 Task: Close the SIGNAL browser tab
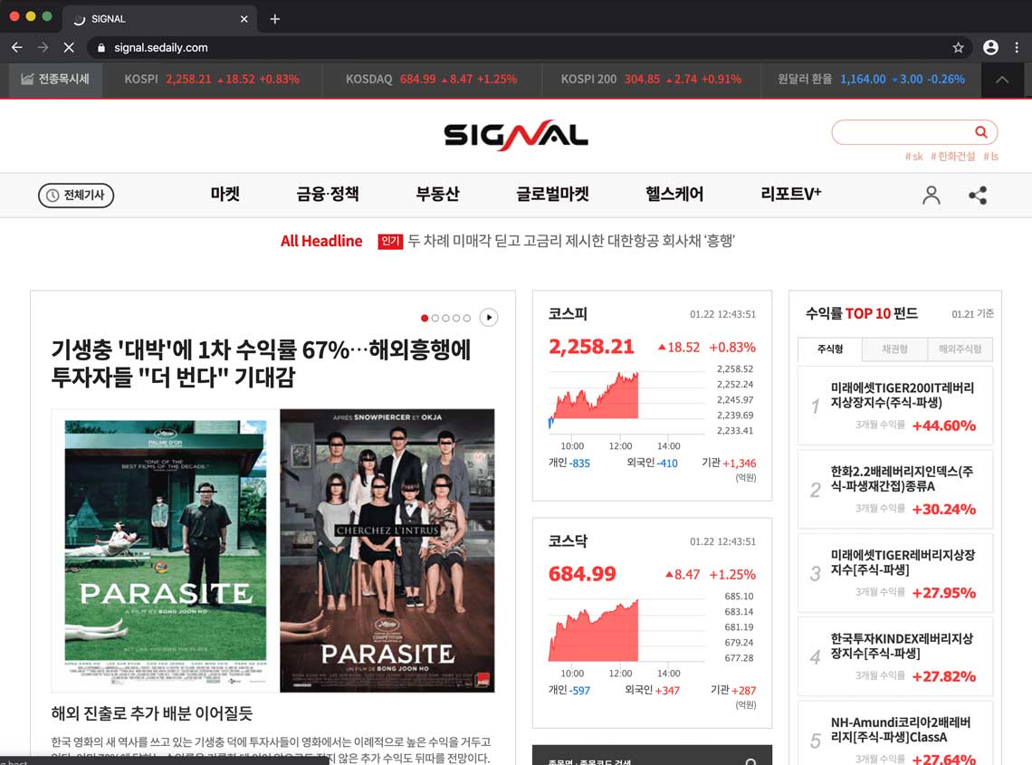tap(244, 19)
